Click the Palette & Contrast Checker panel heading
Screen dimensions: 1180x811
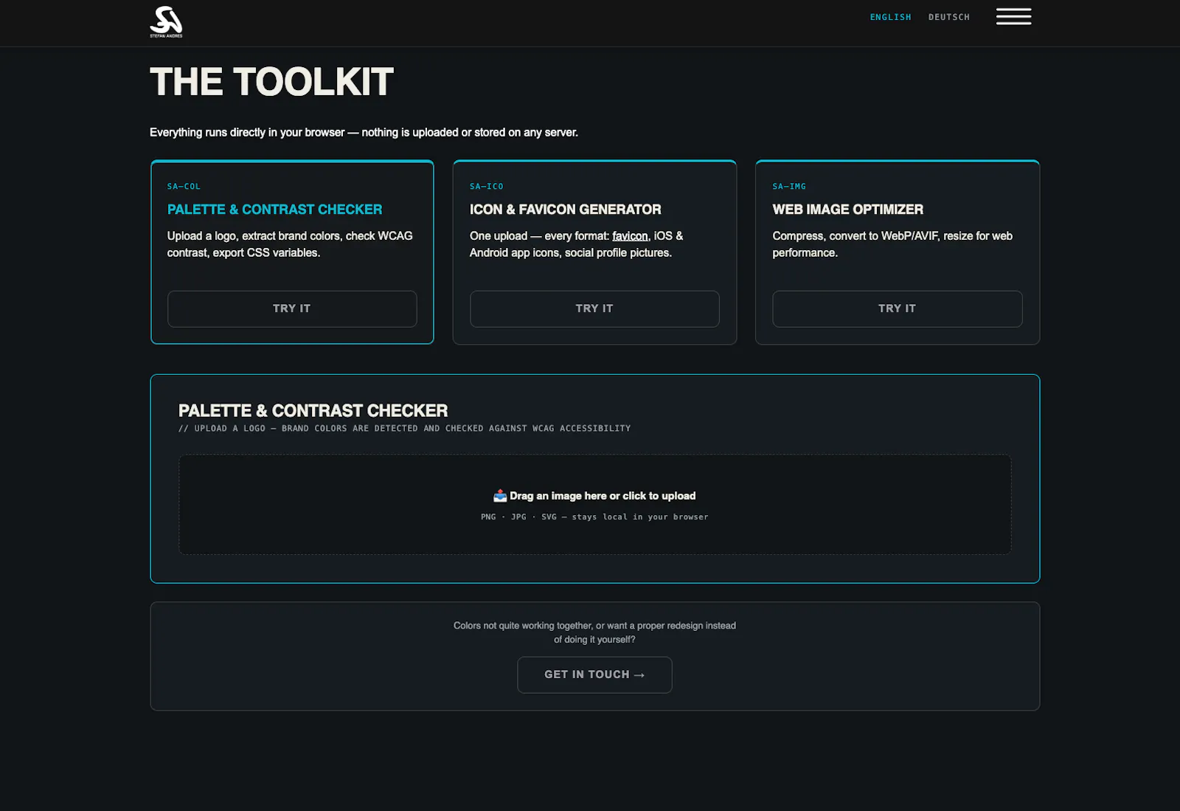[x=313, y=411]
